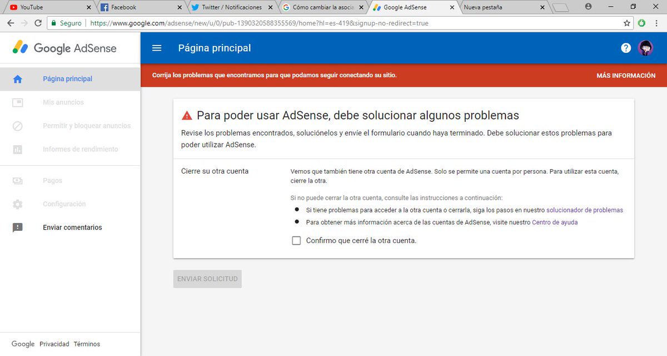Click the Para poder usar AdSense heading
The image size is (667, 356).
pyautogui.click(x=358, y=116)
